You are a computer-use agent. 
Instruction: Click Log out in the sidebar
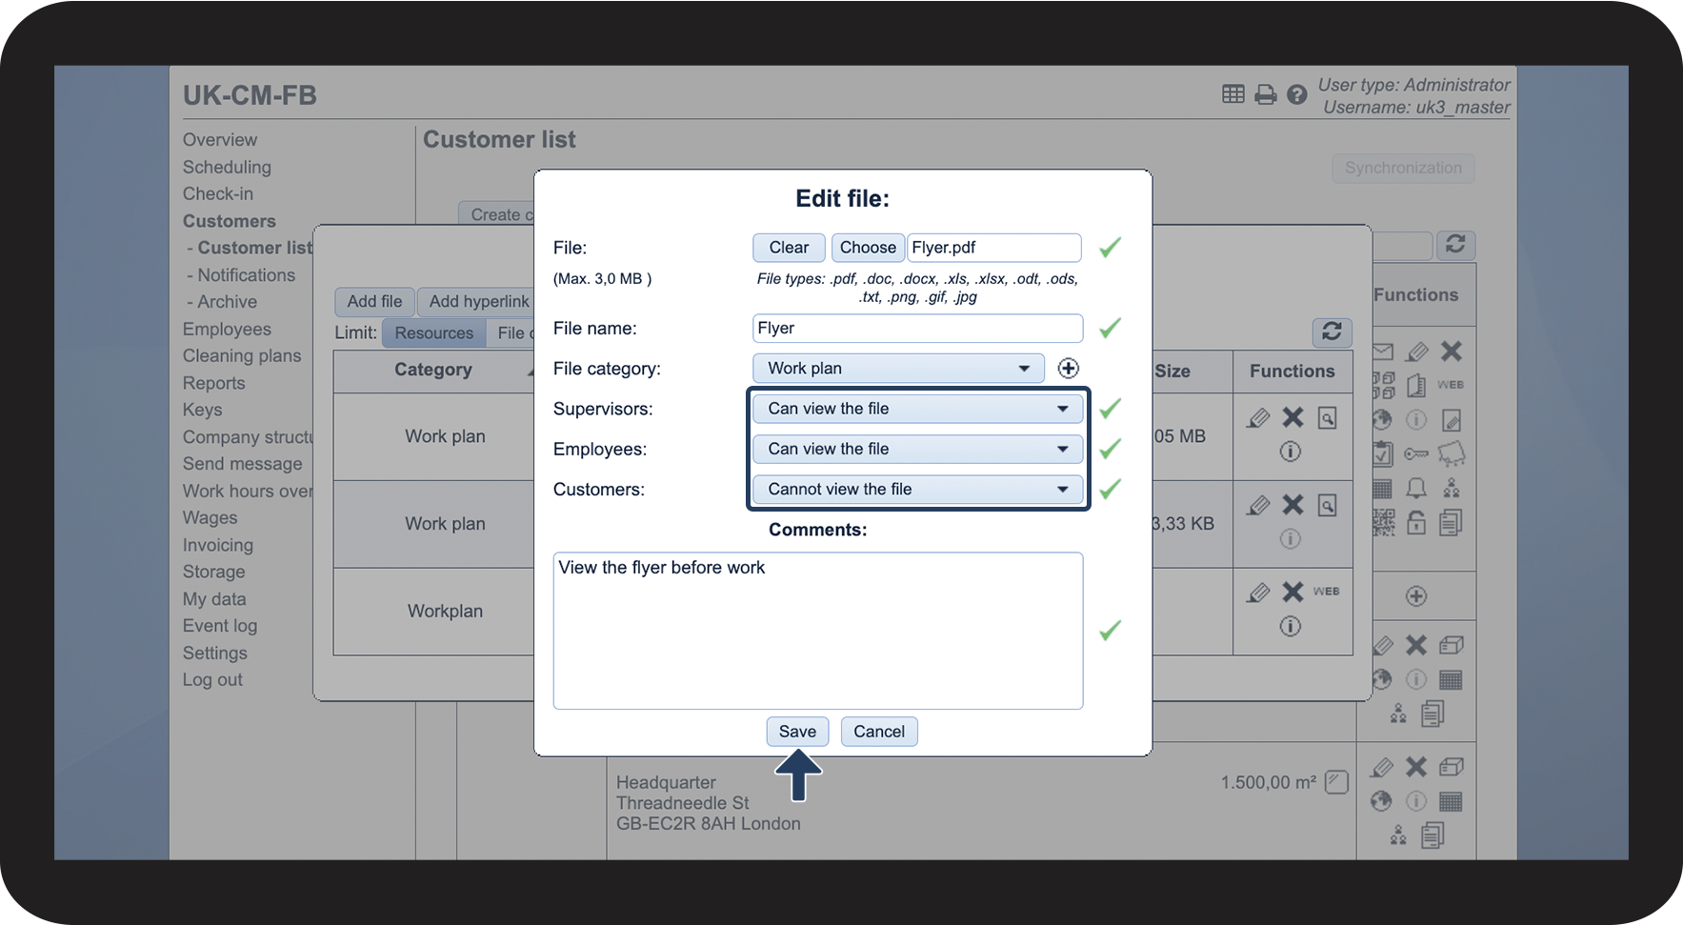tap(212, 680)
